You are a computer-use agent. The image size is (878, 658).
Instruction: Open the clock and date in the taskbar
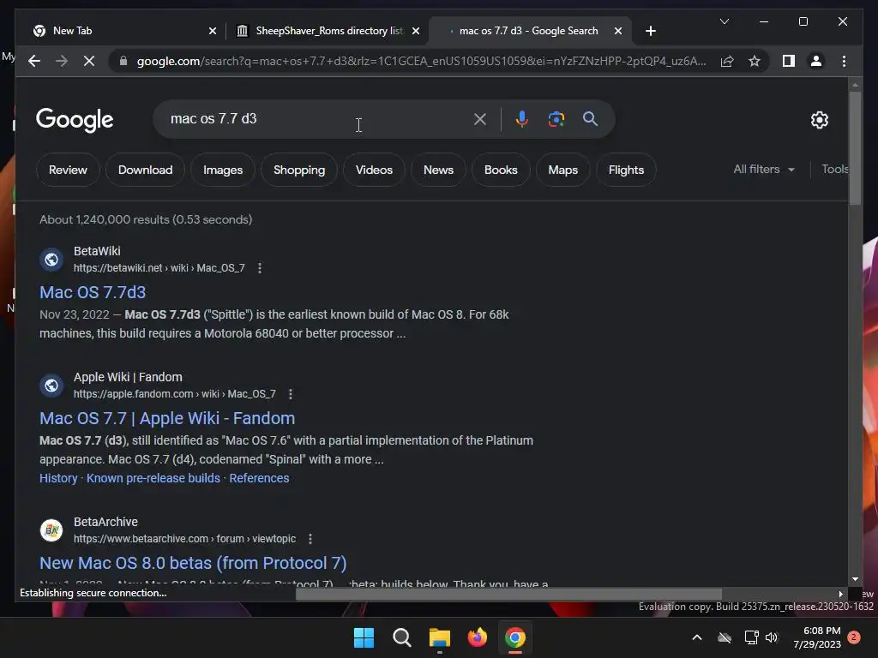(817, 637)
